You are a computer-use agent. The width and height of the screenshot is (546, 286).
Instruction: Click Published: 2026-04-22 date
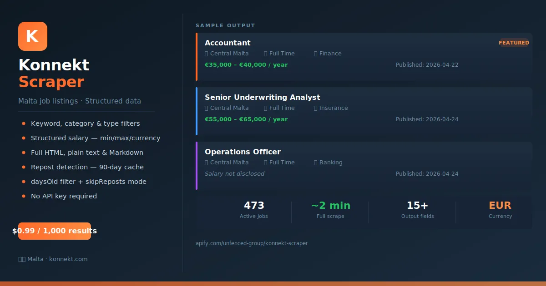(x=427, y=65)
